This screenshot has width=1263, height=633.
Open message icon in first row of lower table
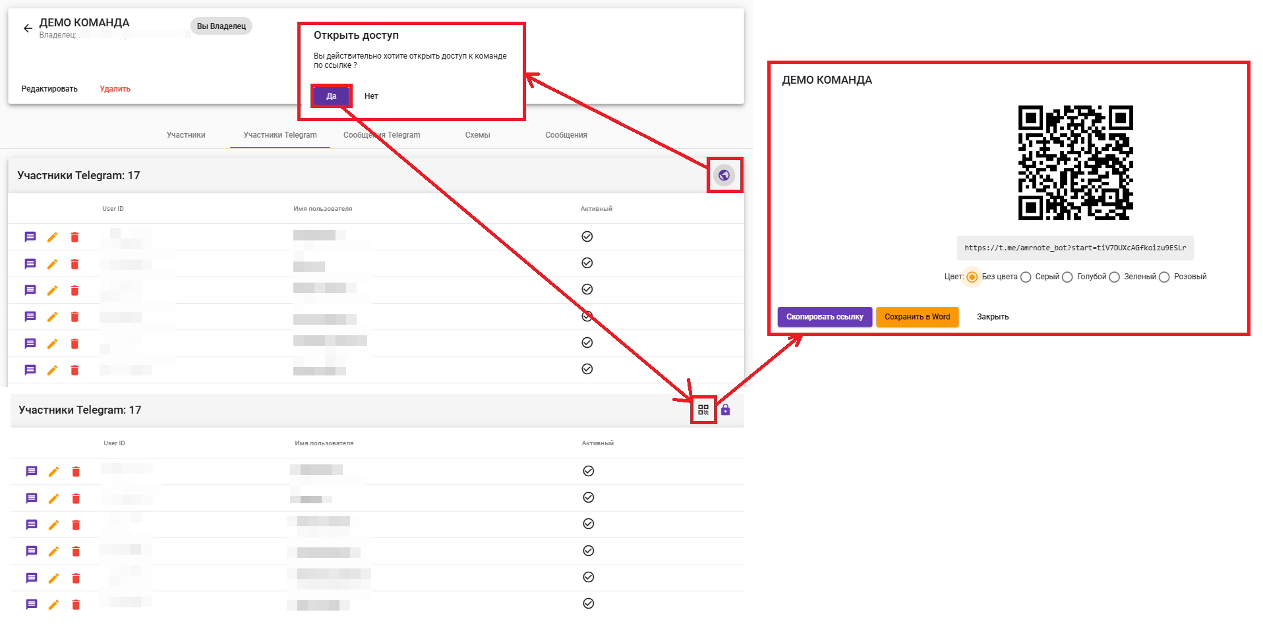tap(32, 472)
